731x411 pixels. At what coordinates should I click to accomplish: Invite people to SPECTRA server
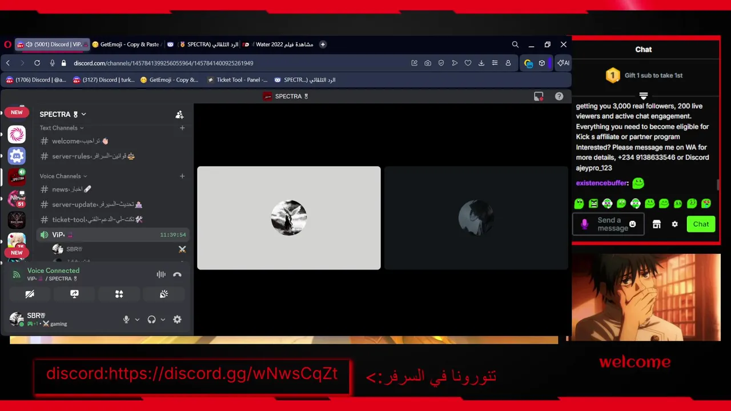coord(179,115)
